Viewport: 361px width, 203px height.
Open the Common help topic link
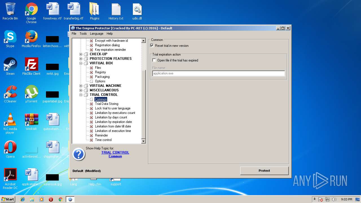(115, 156)
